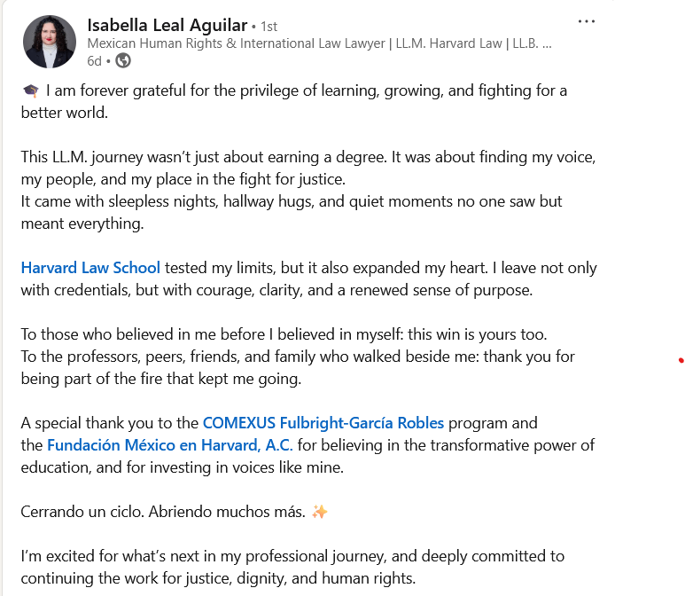This screenshot has width=685, height=596.
Task: Follow the COMEXUS Fulbright-García Robles link
Action: tap(323, 423)
